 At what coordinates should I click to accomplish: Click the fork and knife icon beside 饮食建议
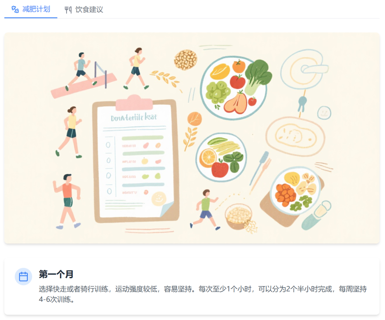tap(68, 10)
